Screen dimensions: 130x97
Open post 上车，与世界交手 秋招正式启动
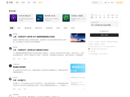pos(31,50)
